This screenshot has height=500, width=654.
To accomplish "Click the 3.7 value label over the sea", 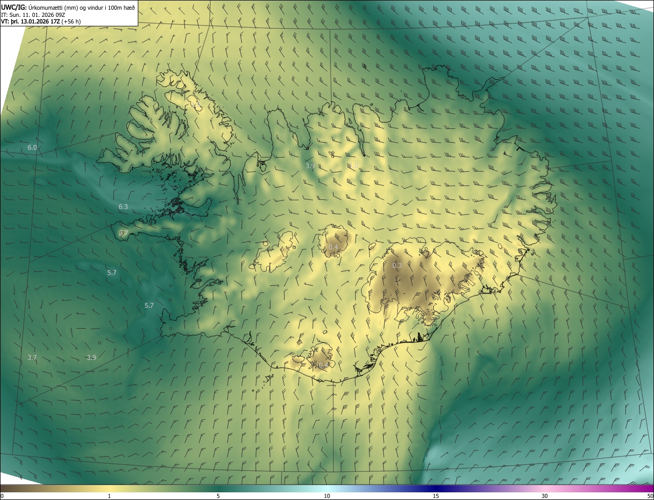I will (32, 357).
